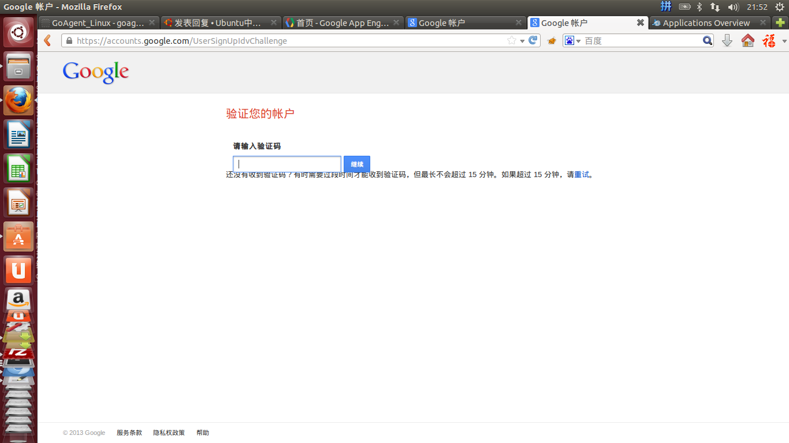
Task: Open Ubuntu One from the launcher
Action: pyautogui.click(x=18, y=271)
